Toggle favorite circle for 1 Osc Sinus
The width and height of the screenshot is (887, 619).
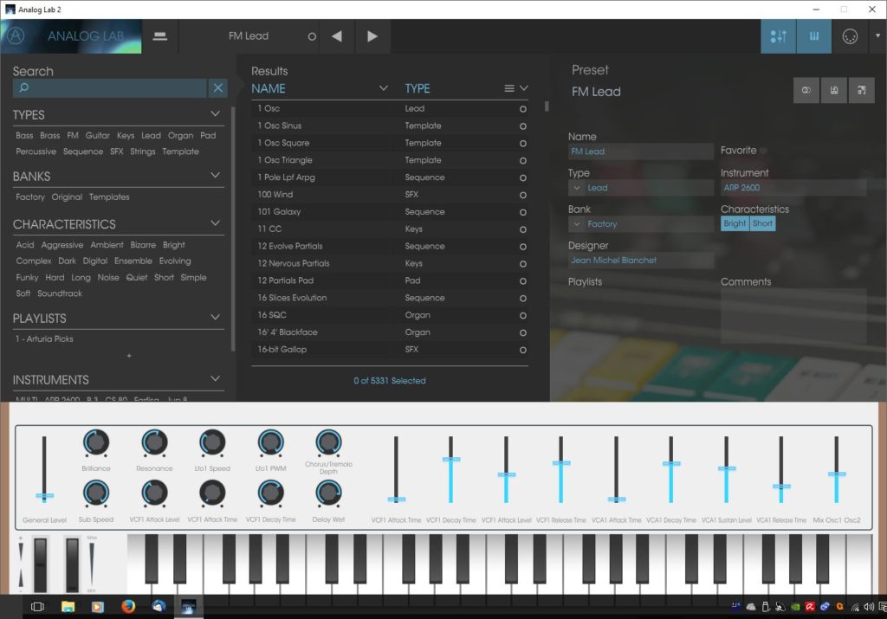click(x=522, y=126)
